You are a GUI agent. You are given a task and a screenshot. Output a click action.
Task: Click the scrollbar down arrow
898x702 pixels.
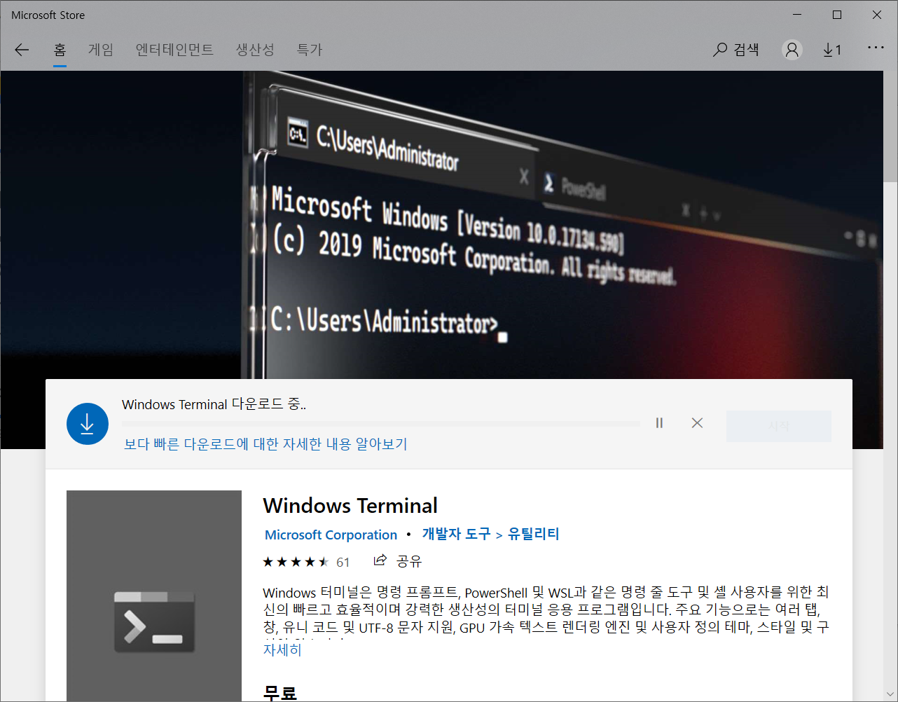click(890, 694)
